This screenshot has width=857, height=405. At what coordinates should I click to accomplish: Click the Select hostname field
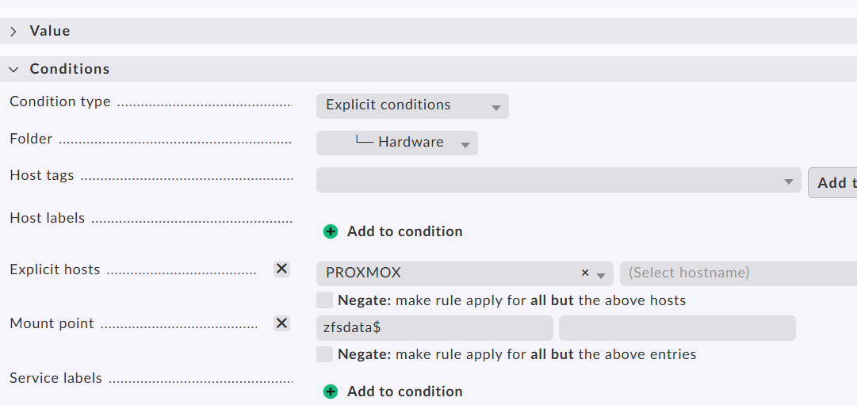[x=737, y=273]
